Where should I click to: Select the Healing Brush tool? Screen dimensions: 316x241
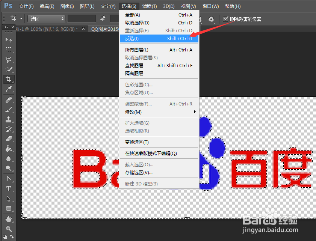(9, 100)
